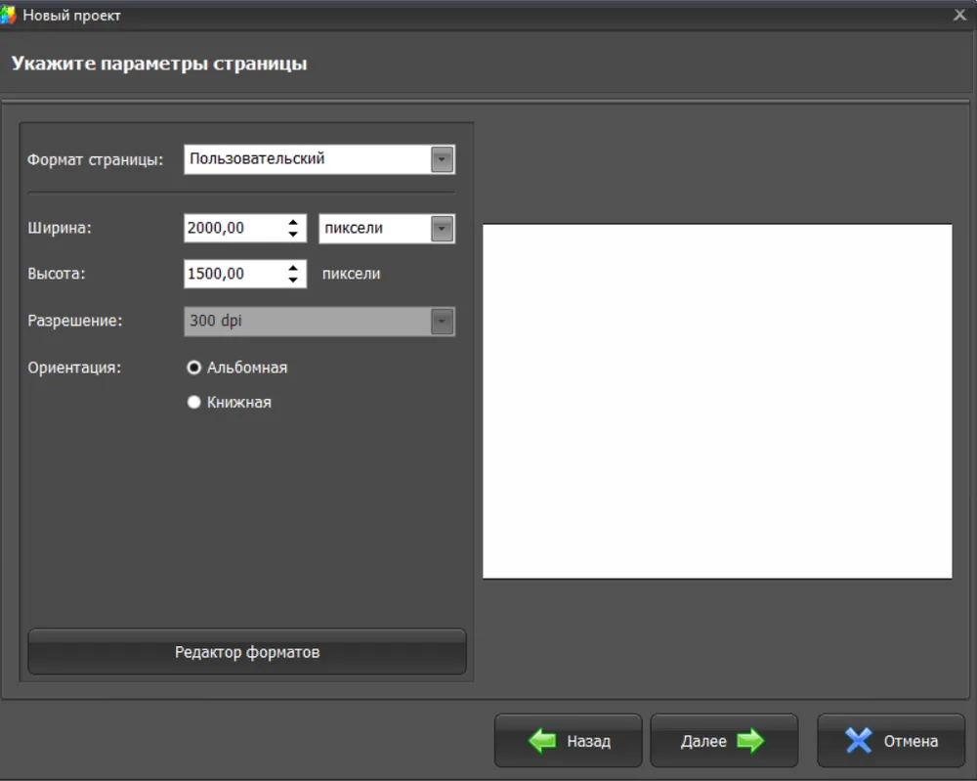Viewport: 977px width, 781px height.
Task: Click the blue X cancel icon
Action: [x=858, y=741]
